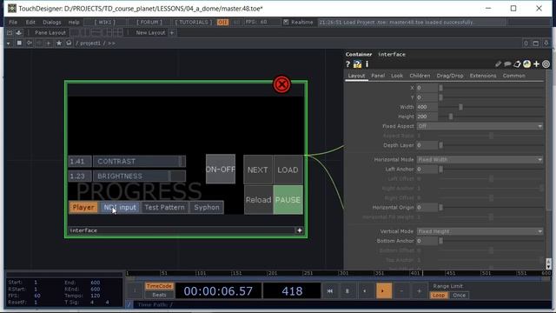The height and width of the screenshot is (313, 556).
Task: Adjust the CONTRAST slider
Action: coord(139,162)
